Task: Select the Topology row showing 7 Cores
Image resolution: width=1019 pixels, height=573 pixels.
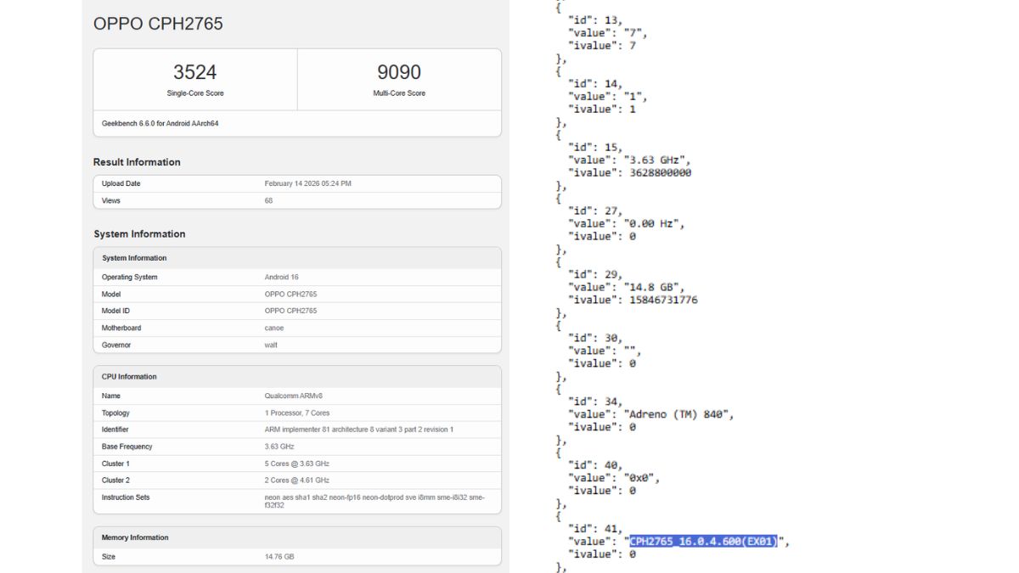Action: tap(297, 413)
